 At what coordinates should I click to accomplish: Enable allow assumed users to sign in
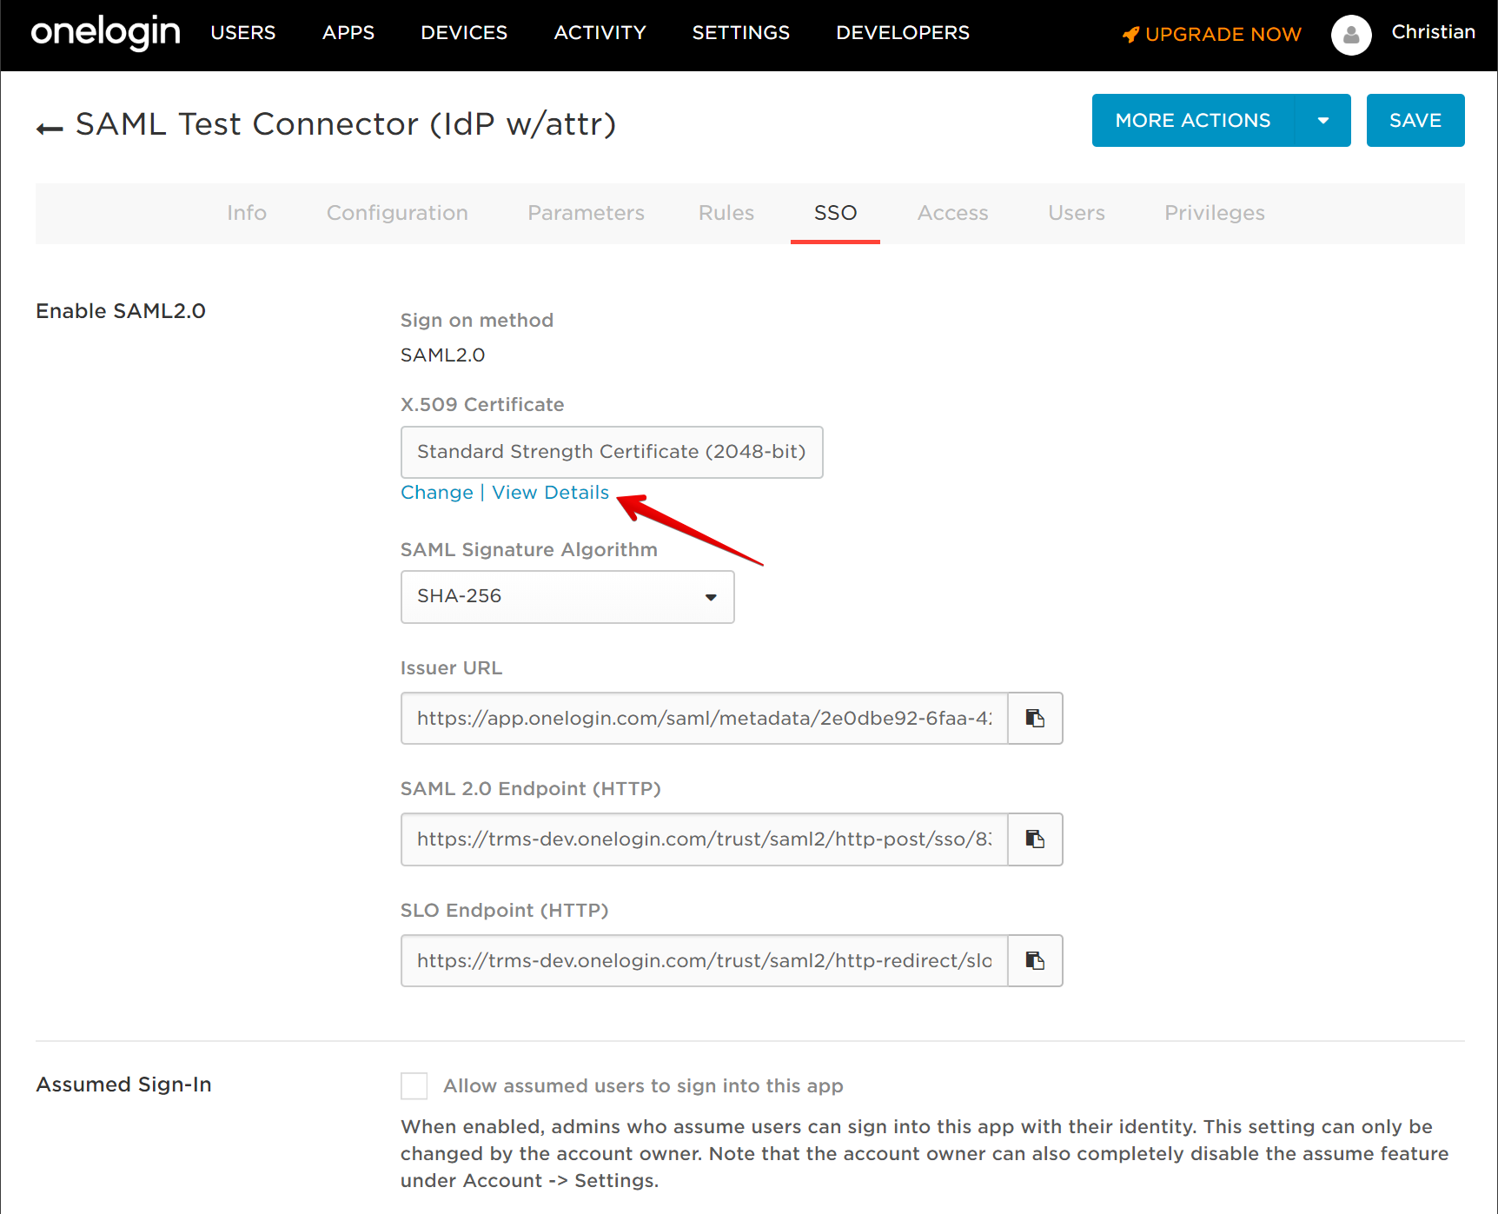click(414, 1085)
